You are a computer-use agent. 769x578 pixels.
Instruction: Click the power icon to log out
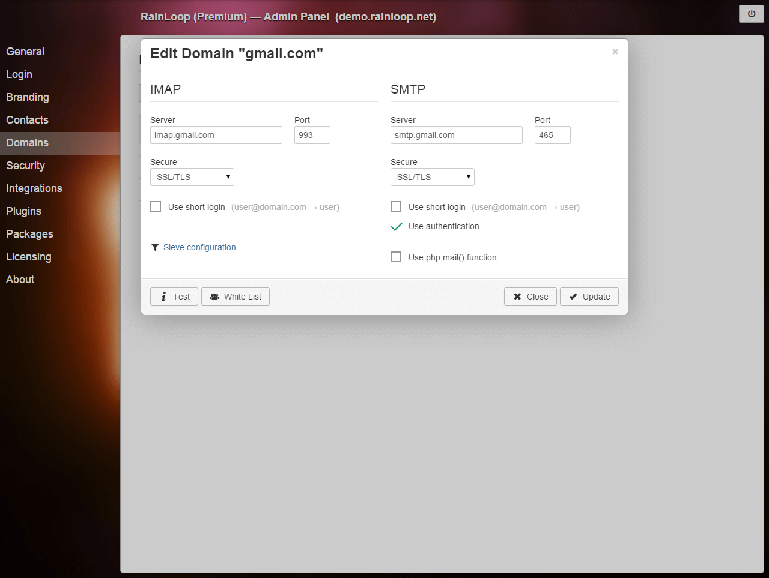[x=751, y=13]
